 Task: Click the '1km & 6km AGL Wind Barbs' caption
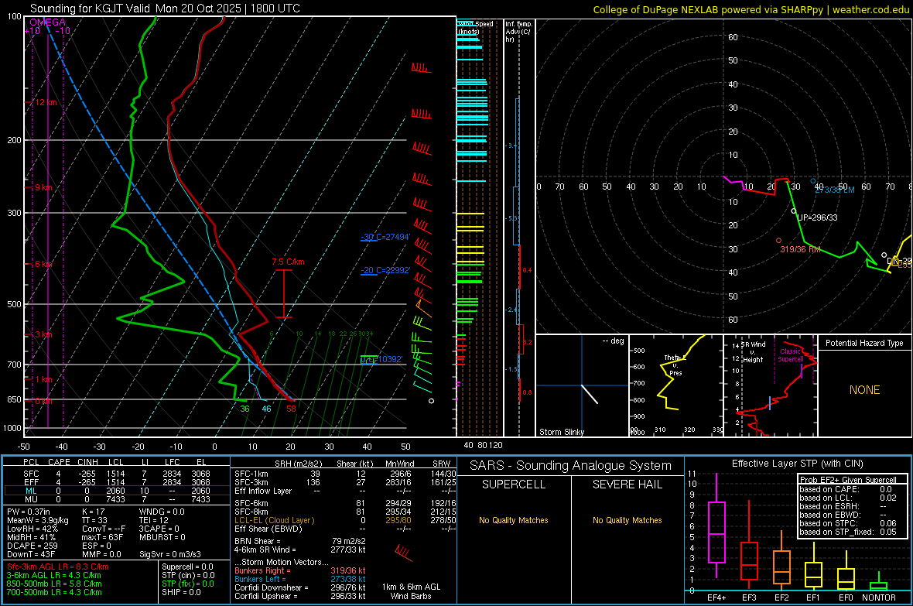click(411, 591)
